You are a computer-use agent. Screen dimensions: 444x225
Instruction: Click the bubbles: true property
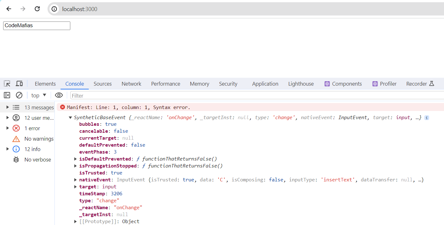pos(98,124)
